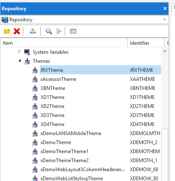Select the xDemoLANSAMobileTheme item
The width and height of the screenshot is (175, 181).
(x=71, y=133)
